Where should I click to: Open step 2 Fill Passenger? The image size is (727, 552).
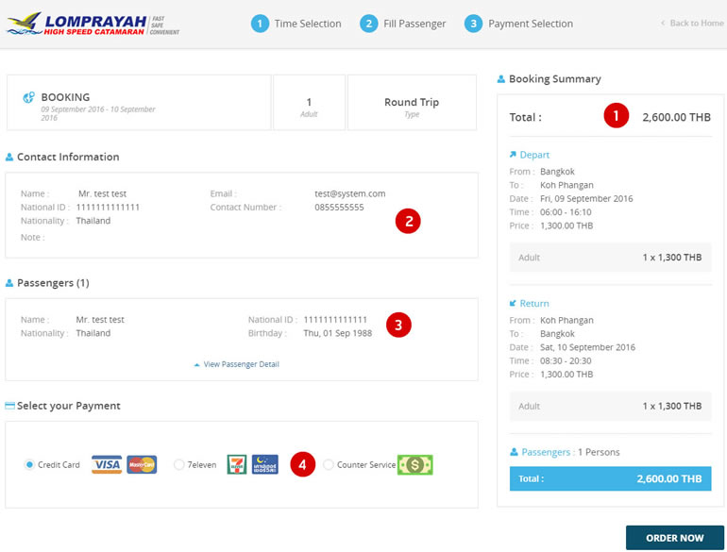(x=403, y=24)
